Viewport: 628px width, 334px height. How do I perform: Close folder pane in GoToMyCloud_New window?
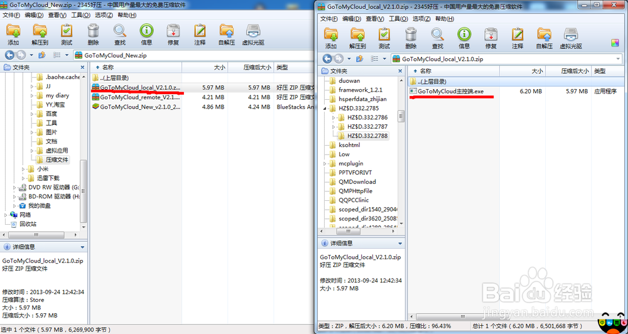82,68
